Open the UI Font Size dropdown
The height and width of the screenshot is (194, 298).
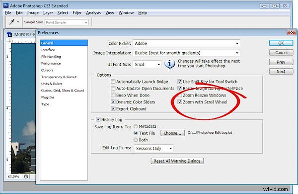148,65
